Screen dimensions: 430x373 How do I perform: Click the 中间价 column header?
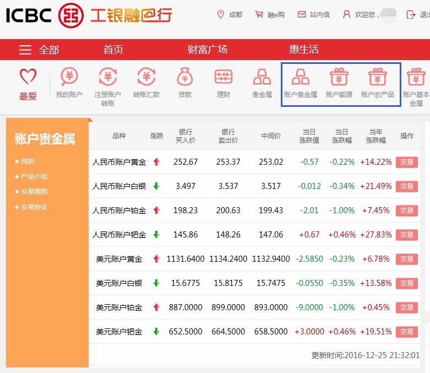(x=271, y=136)
